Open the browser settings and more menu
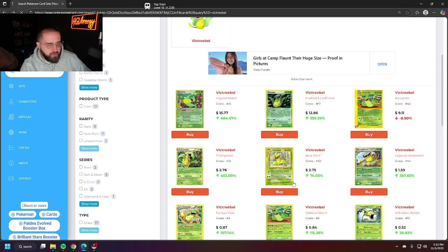The image size is (448, 252). click(x=434, y=13)
